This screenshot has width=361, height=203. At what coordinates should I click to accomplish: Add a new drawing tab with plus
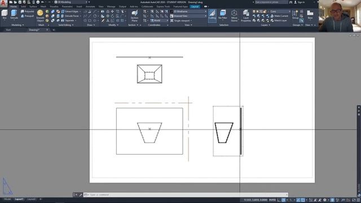54,30
